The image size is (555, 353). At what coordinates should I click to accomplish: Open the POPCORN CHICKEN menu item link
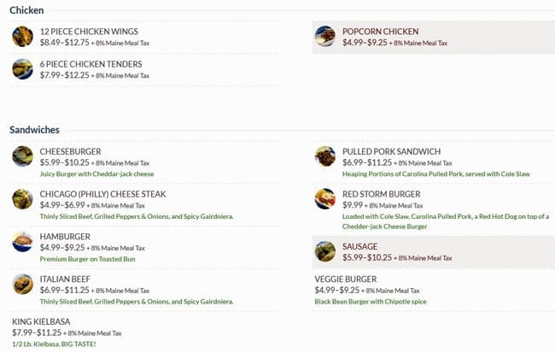click(381, 31)
